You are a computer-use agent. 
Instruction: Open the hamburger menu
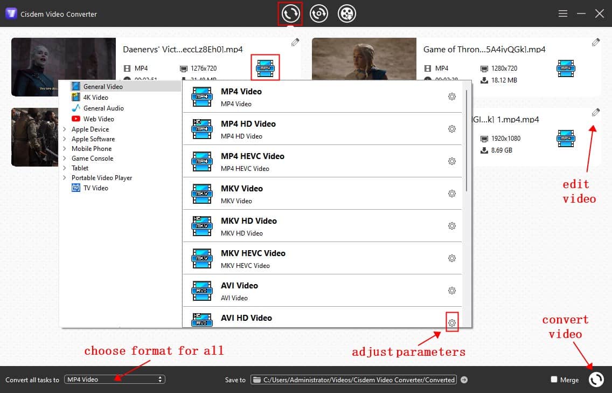tap(562, 13)
